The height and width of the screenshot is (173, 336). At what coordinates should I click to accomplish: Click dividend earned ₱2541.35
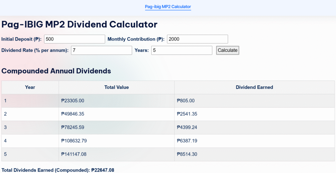pos(187,114)
